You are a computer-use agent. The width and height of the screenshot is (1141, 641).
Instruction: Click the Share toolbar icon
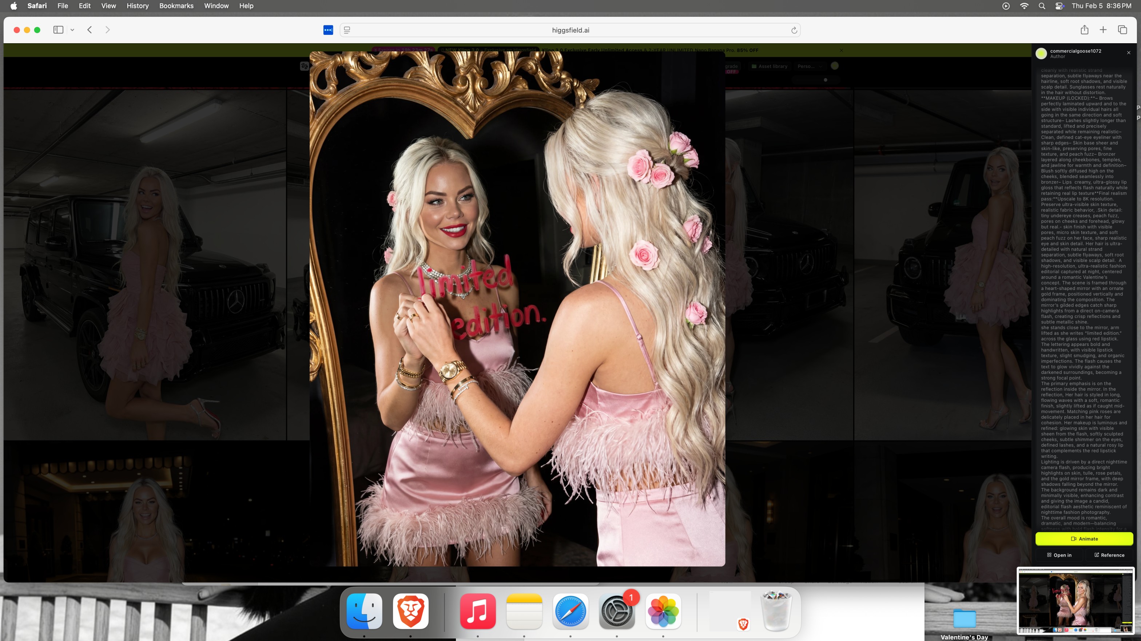[1084, 30]
